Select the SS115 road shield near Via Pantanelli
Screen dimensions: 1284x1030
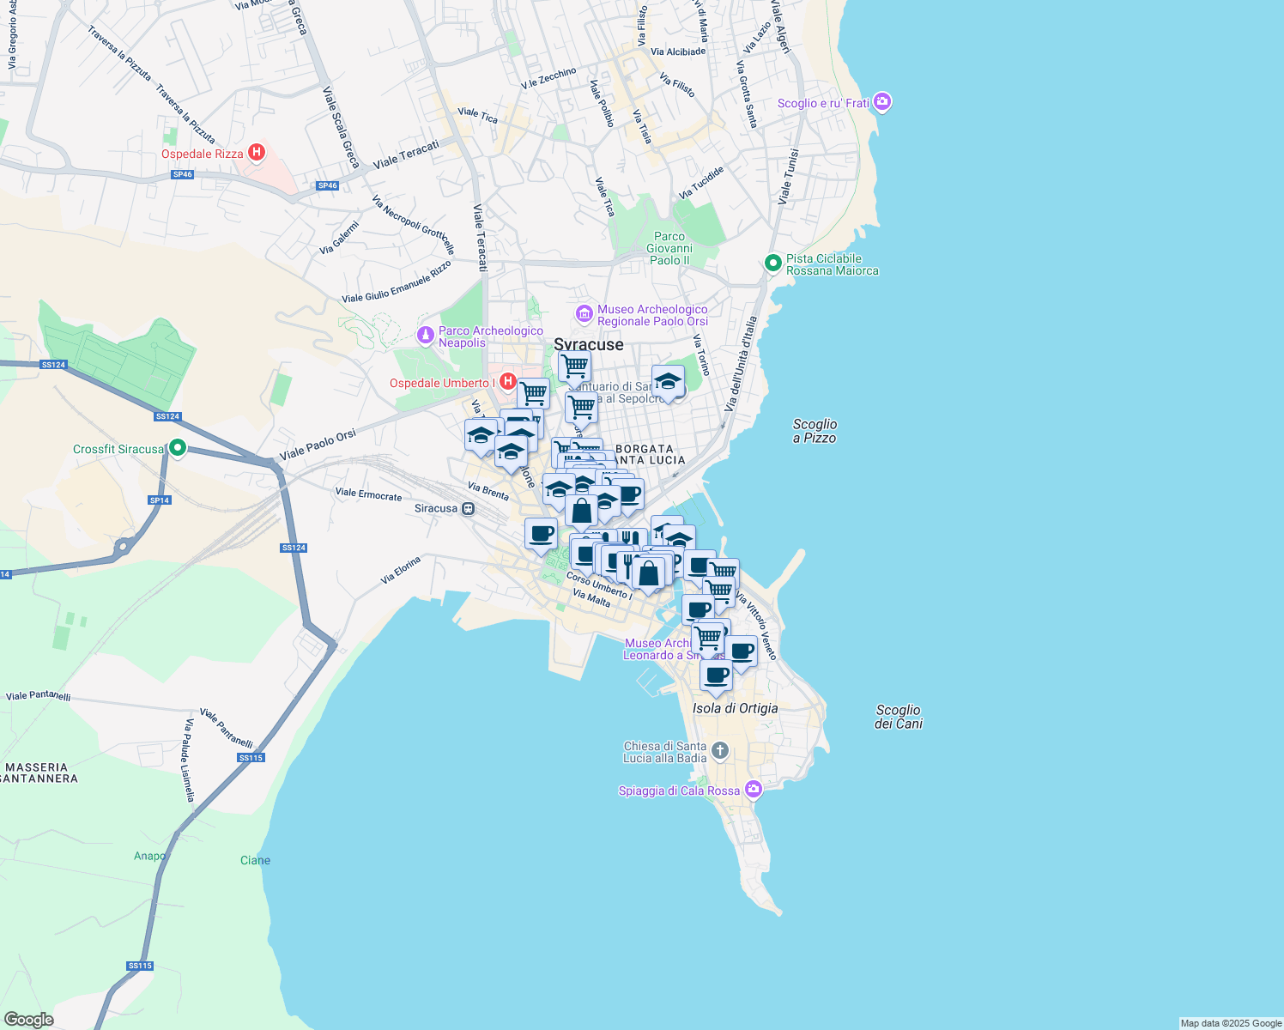251,758
